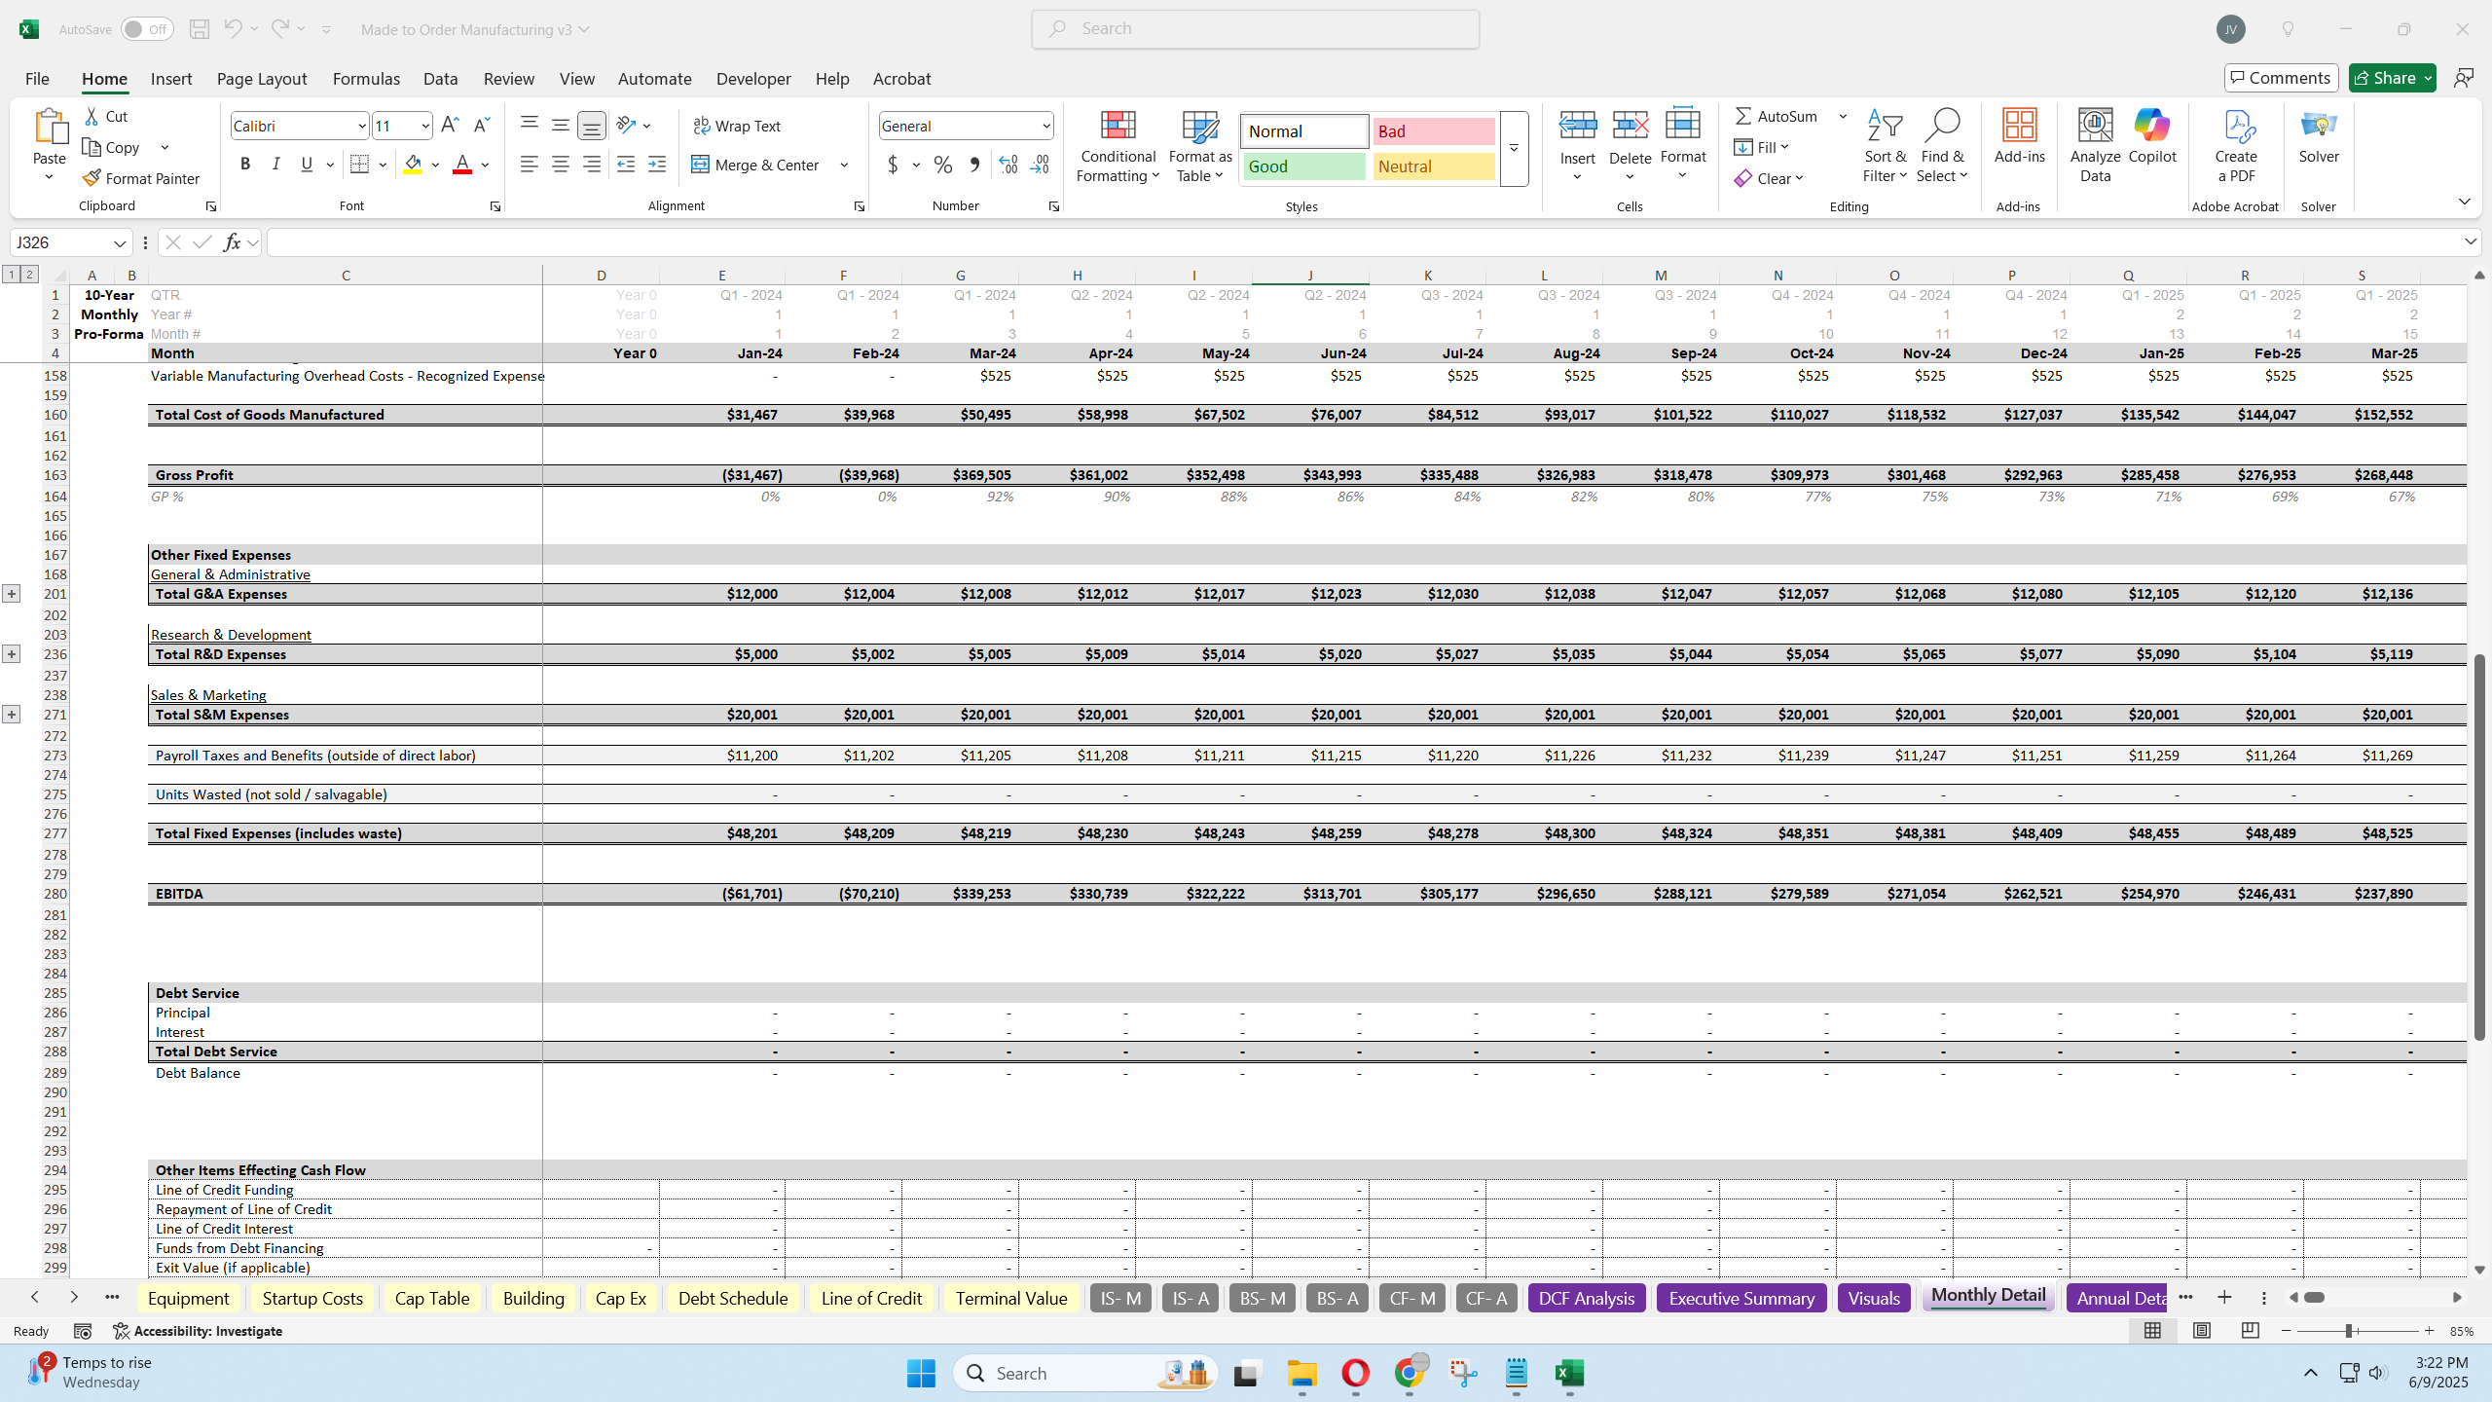Launch Analyze Data pane

pyautogui.click(x=2094, y=144)
